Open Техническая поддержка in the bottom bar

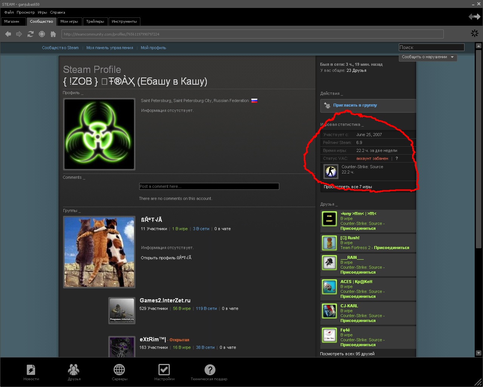click(209, 372)
